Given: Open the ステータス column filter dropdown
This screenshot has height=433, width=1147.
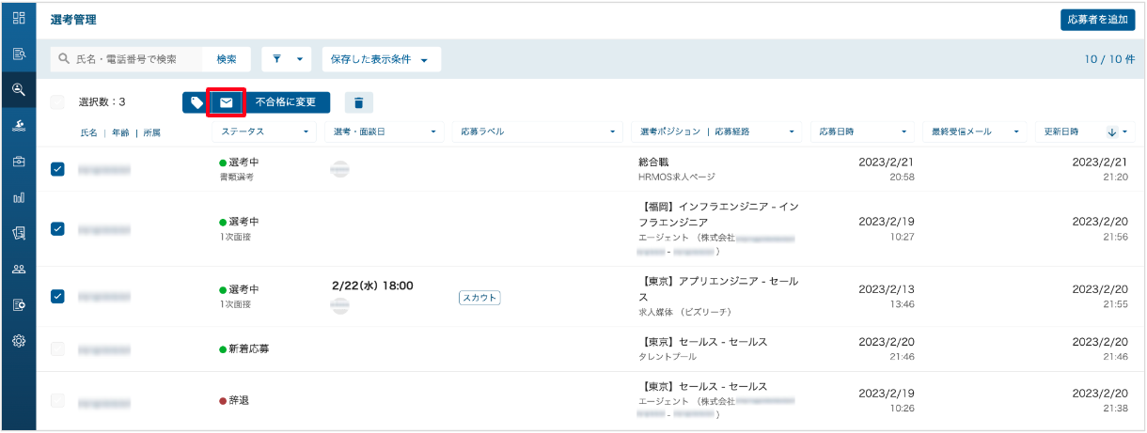Looking at the screenshot, I should point(264,131).
